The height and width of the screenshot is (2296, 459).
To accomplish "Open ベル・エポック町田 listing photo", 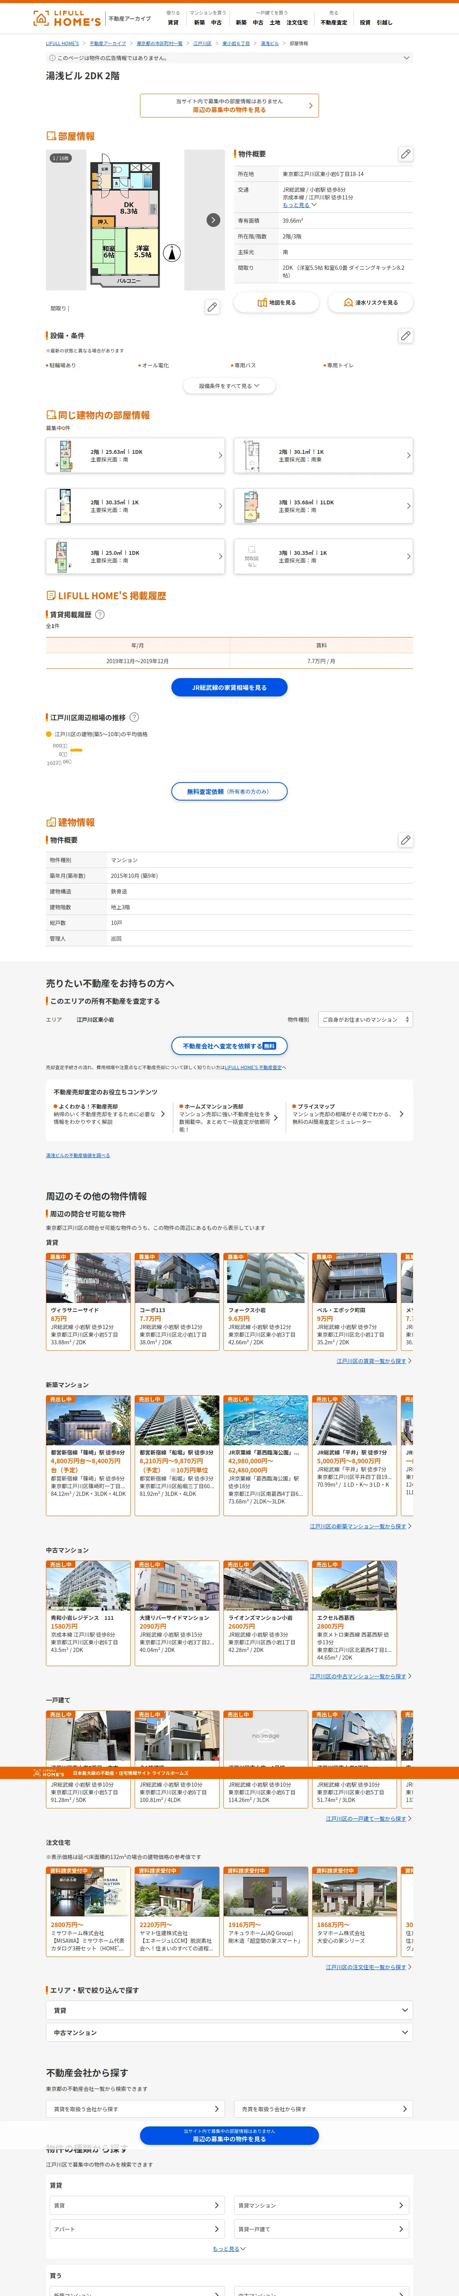I will (x=354, y=1278).
